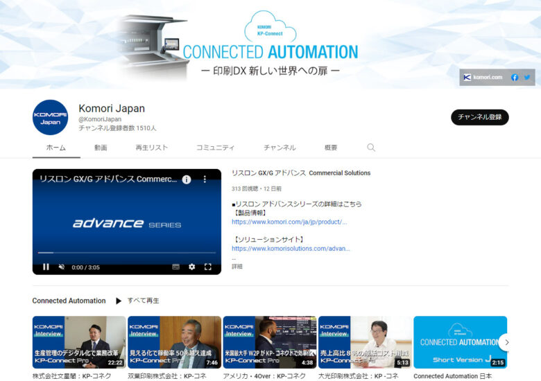
Task: Click the Komori Japan channel avatar
Action: click(x=51, y=118)
